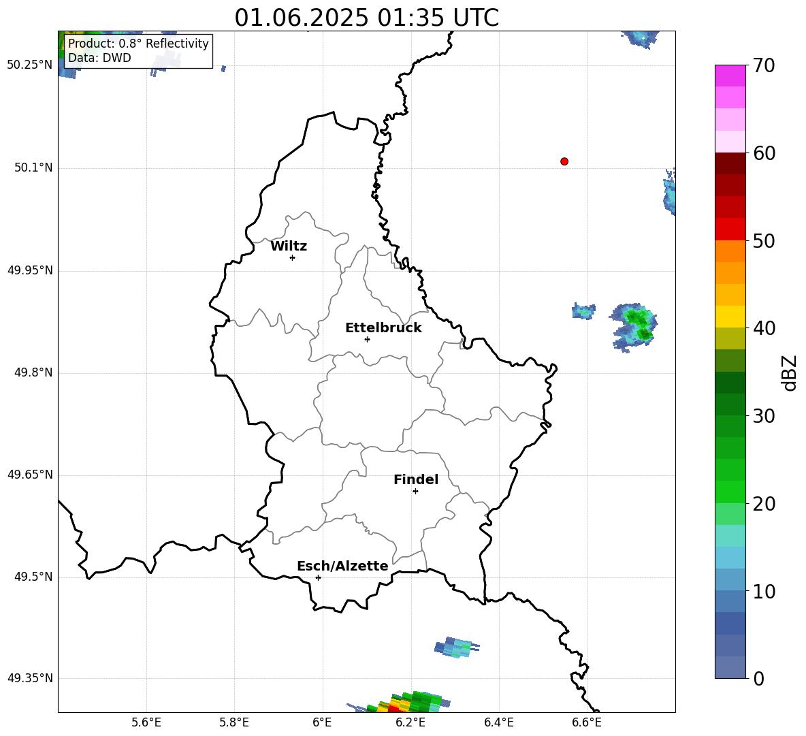
Task: Click the Findel city label
Action: pyautogui.click(x=416, y=479)
